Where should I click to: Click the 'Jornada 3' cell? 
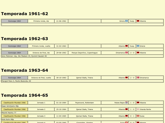[41, 116]
